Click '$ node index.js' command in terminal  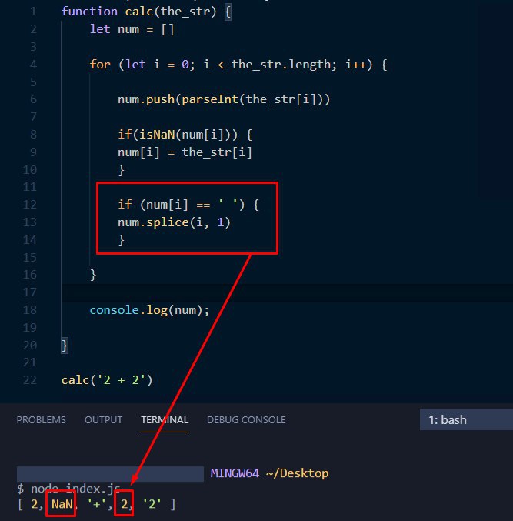(x=68, y=489)
